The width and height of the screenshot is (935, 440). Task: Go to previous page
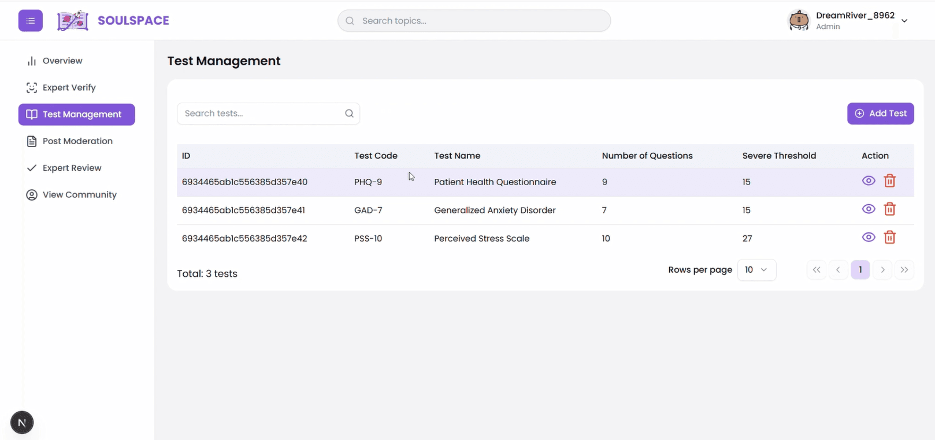click(x=838, y=270)
